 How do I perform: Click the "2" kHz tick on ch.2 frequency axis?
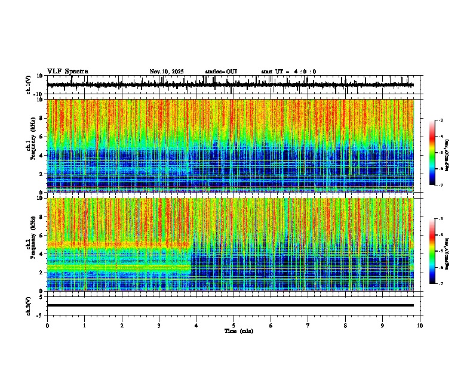pyautogui.click(x=42, y=273)
